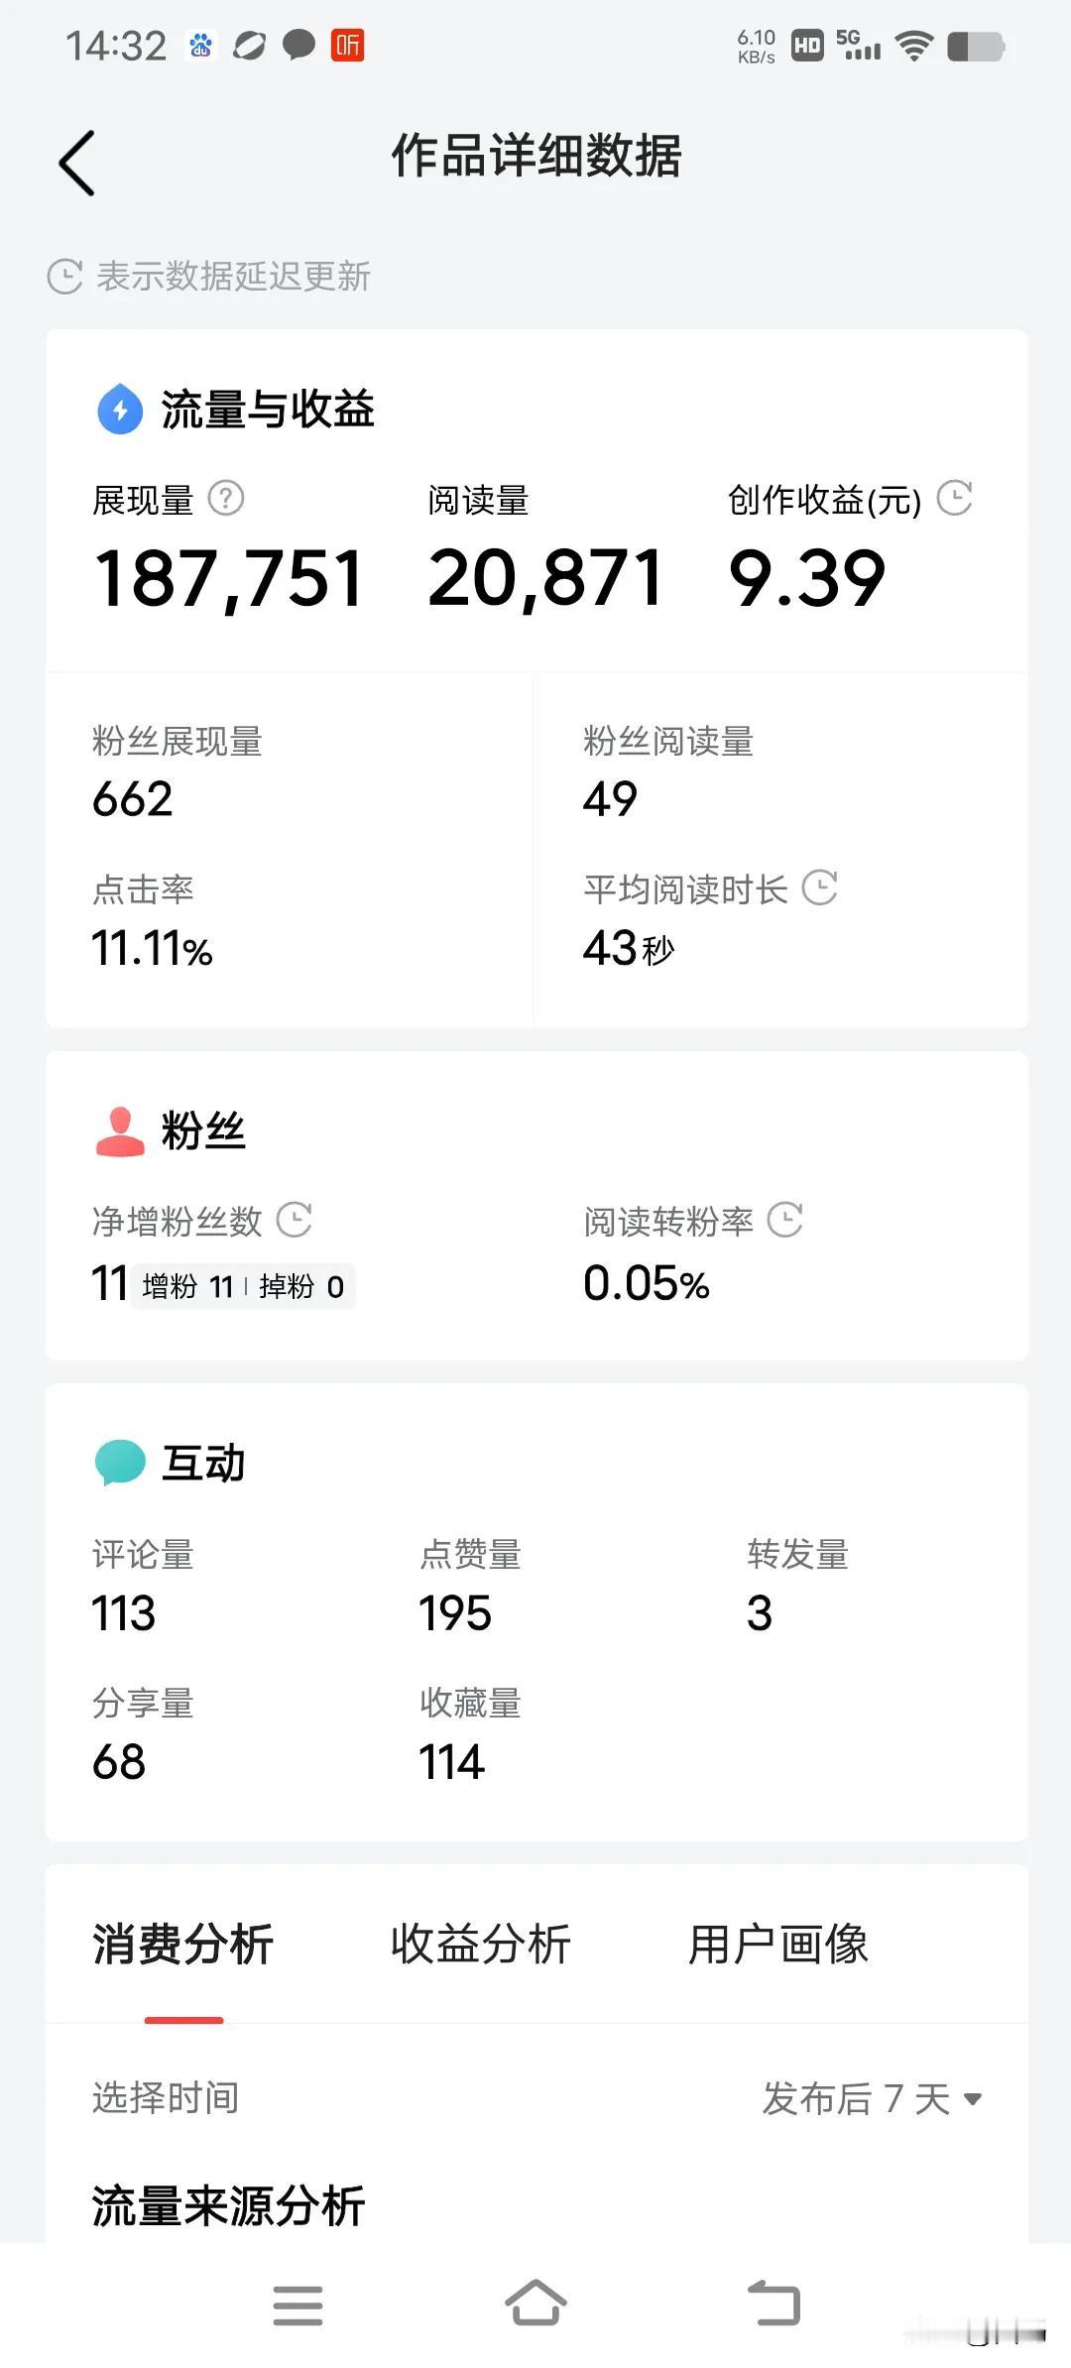Tap the Baidu paw icon in status bar
The width and height of the screenshot is (1071, 2368).
tap(201, 45)
